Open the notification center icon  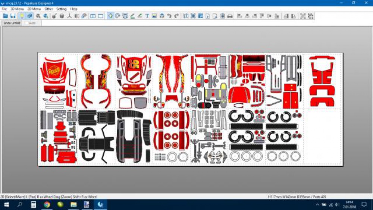(364, 204)
